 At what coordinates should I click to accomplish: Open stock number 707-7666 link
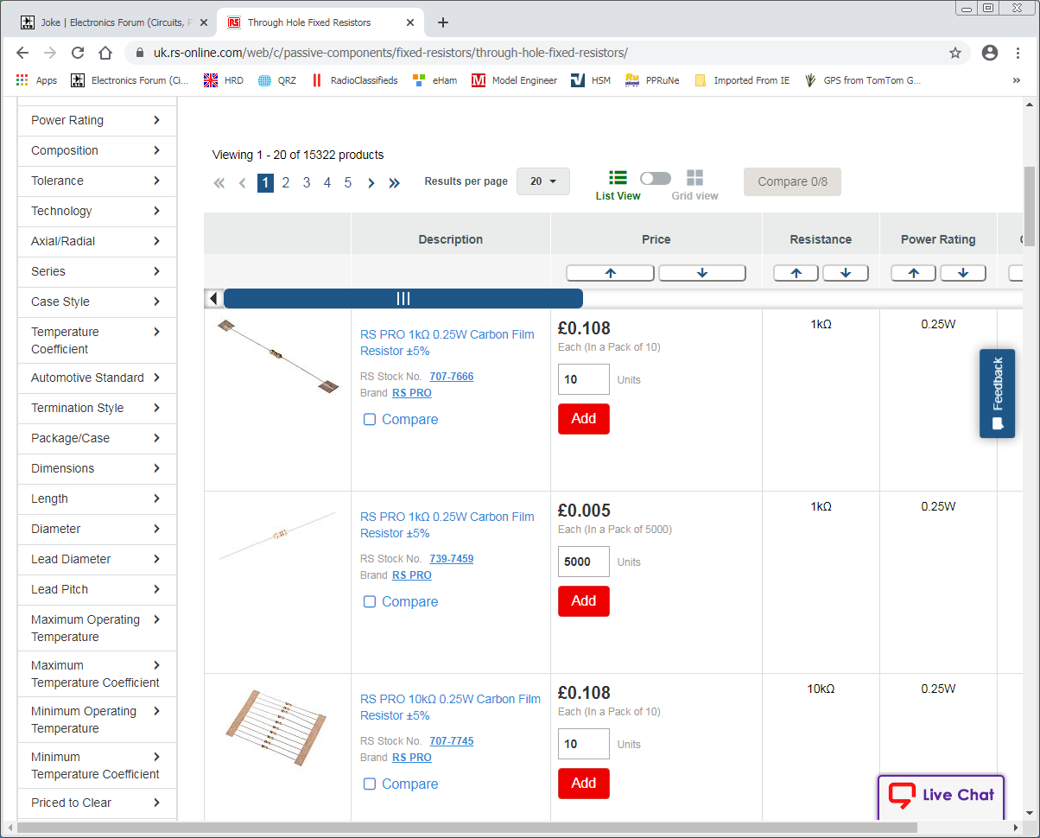coord(452,377)
